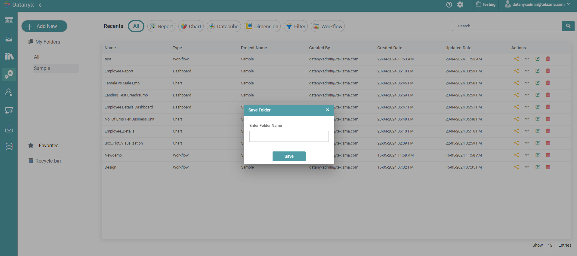This screenshot has width=577, height=256.
Task: Open the download icon in left sidebar
Action: (x=9, y=129)
